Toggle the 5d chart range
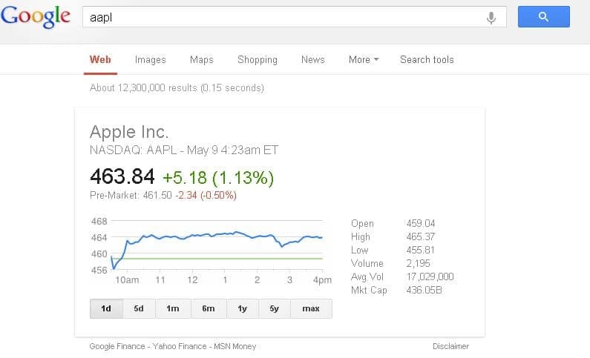590x358 pixels. tap(139, 308)
